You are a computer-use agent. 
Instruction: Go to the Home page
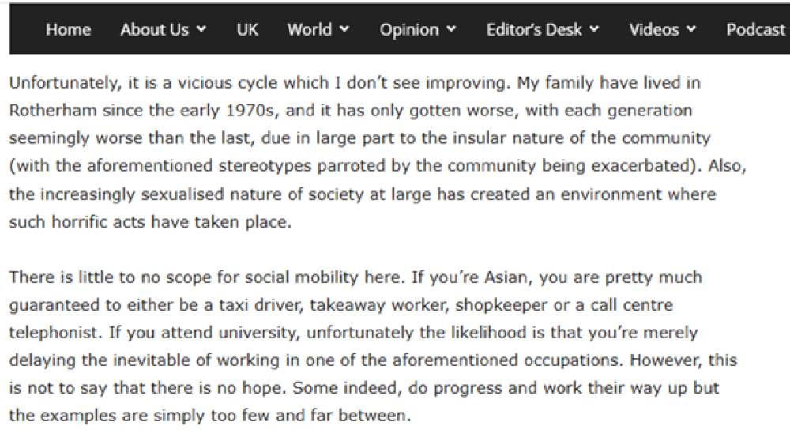(x=68, y=30)
